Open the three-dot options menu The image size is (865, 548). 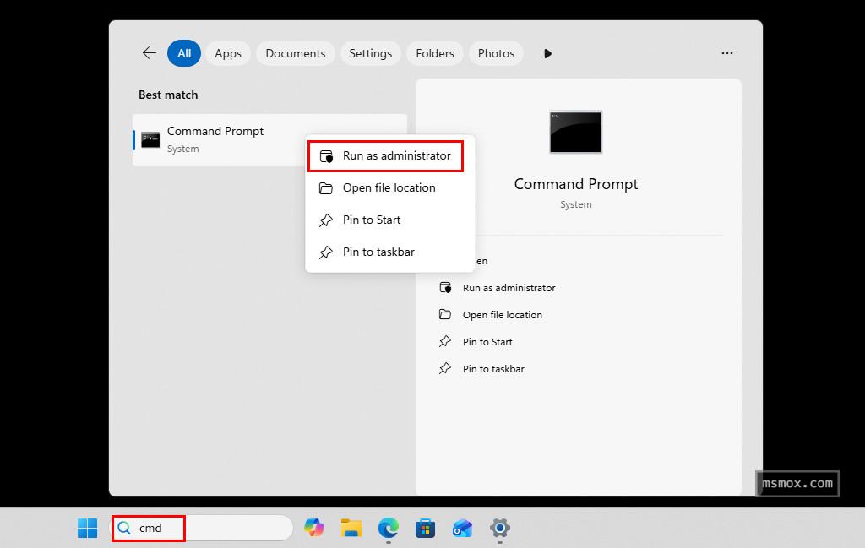(727, 53)
